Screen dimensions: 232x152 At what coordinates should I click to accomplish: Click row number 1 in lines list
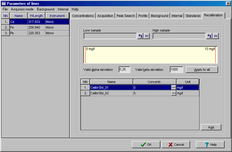[5, 22]
